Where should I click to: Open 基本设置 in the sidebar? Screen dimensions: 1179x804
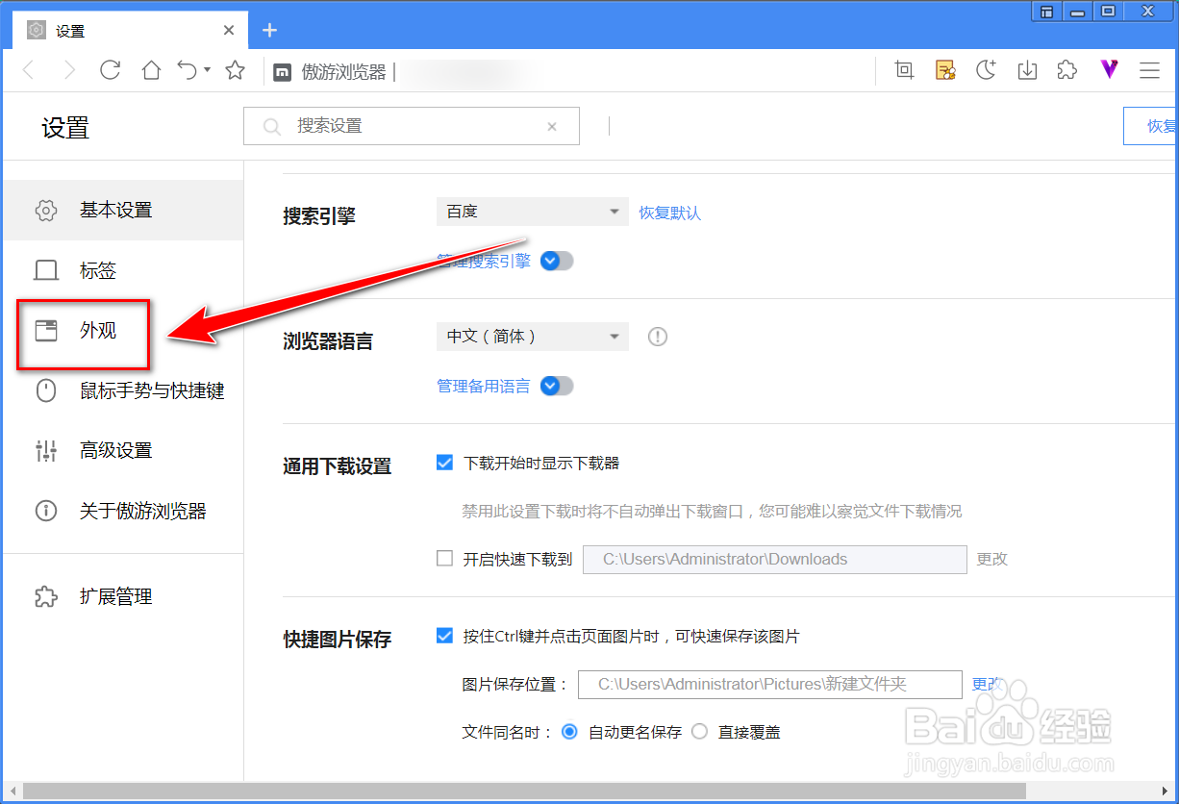coord(123,210)
